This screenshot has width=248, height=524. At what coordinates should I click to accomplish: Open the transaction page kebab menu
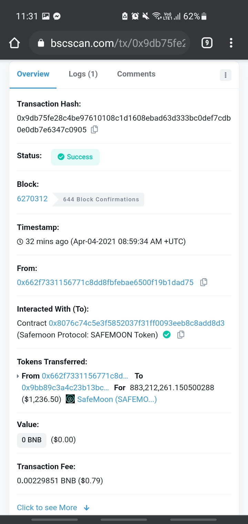pos(226,75)
